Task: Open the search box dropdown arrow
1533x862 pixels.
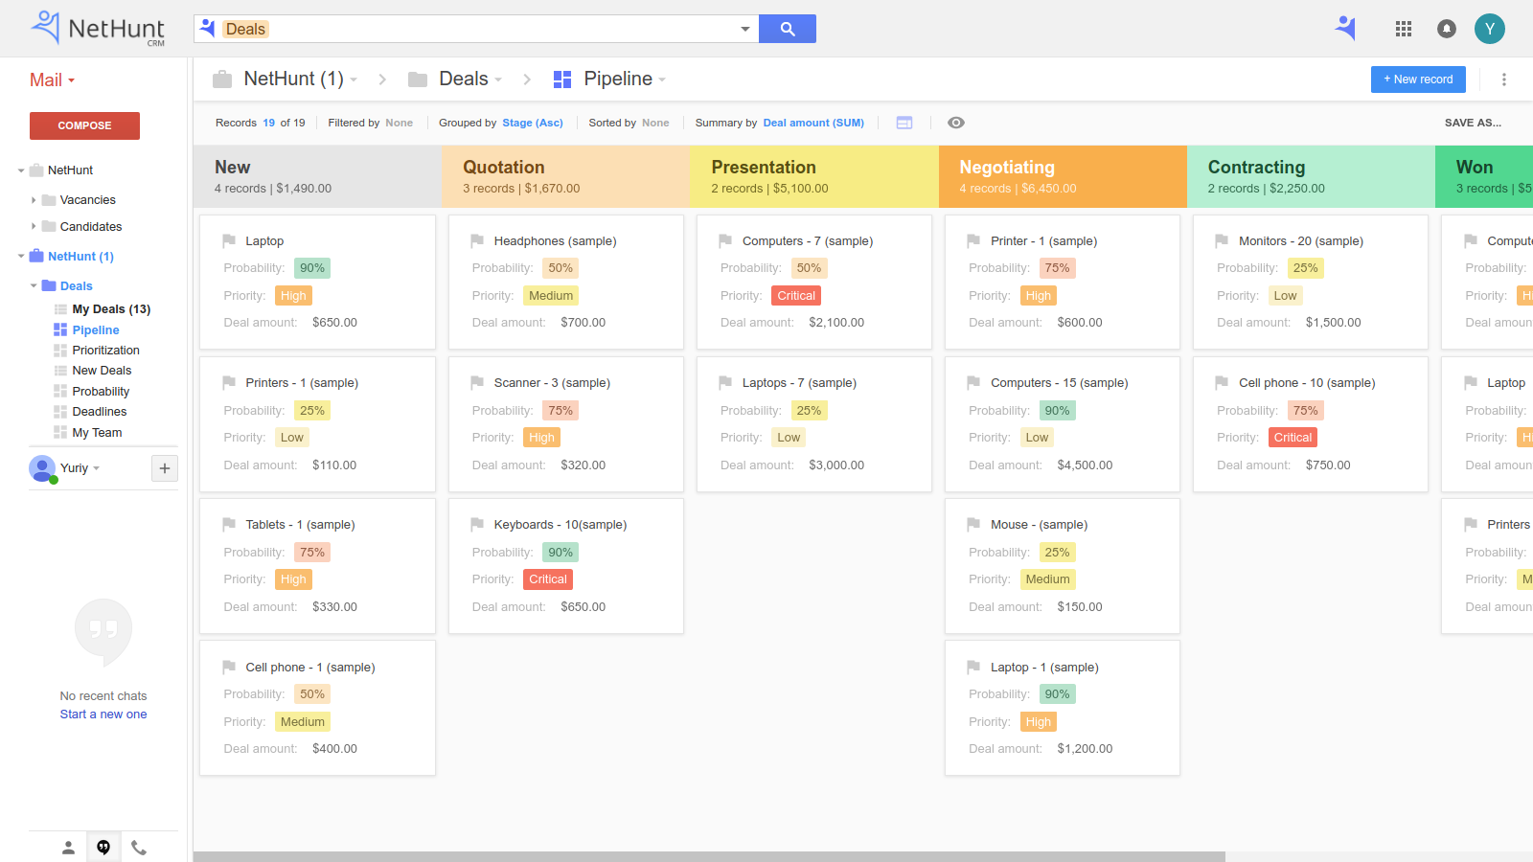Action: point(745,29)
